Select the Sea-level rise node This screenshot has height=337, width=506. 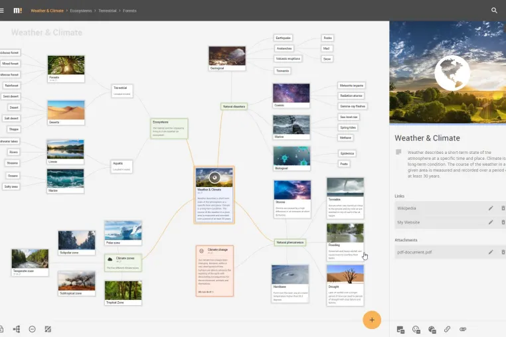(x=349, y=117)
